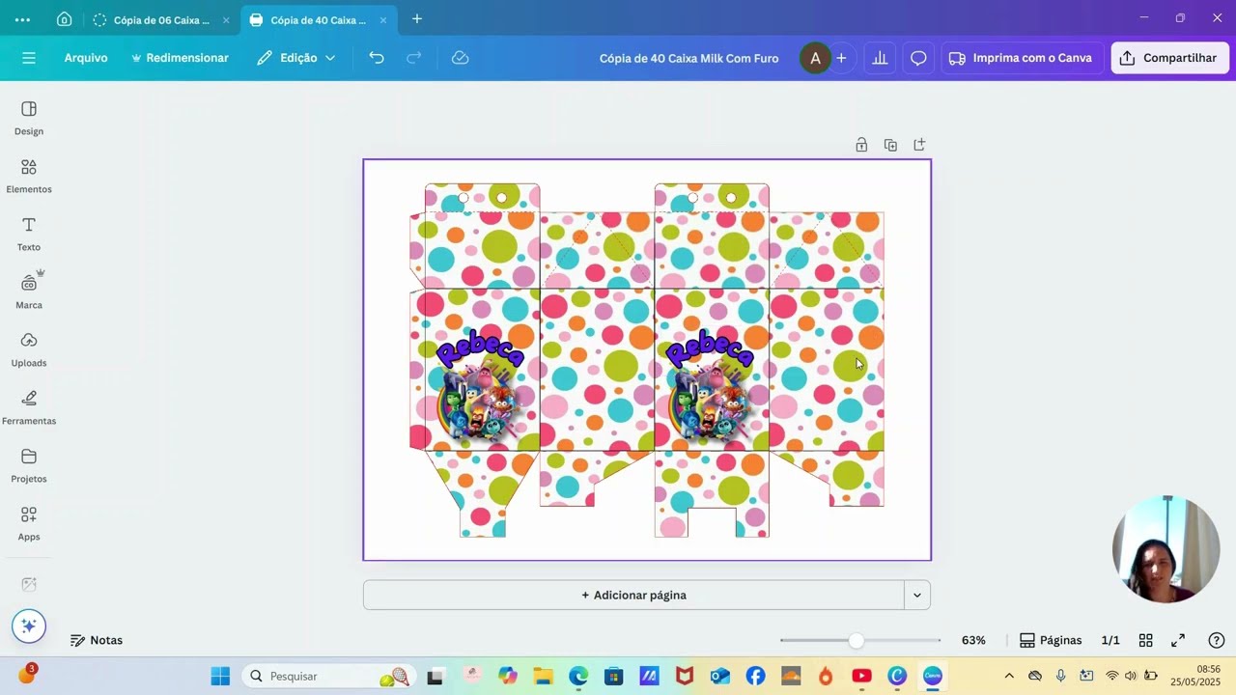The height and width of the screenshot is (695, 1236).
Task: Switch to the Cópia de 06 Caixa tab
Action: pyautogui.click(x=160, y=19)
